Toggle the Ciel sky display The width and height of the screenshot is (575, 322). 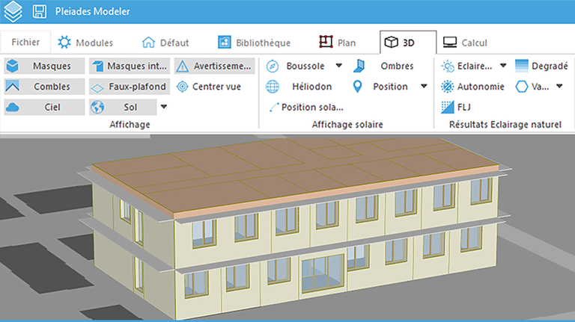pos(43,107)
